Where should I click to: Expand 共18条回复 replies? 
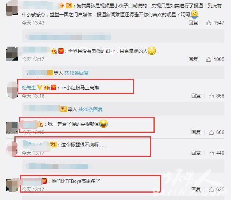pyautogui.click(x=76, y=73)
